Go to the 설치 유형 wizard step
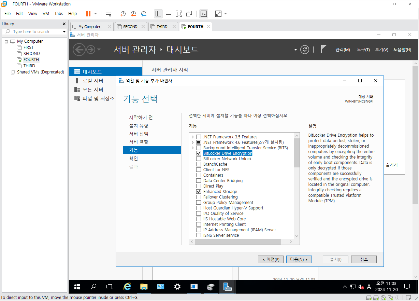This screenshot has height=301, width=419. tap(139, 125)
